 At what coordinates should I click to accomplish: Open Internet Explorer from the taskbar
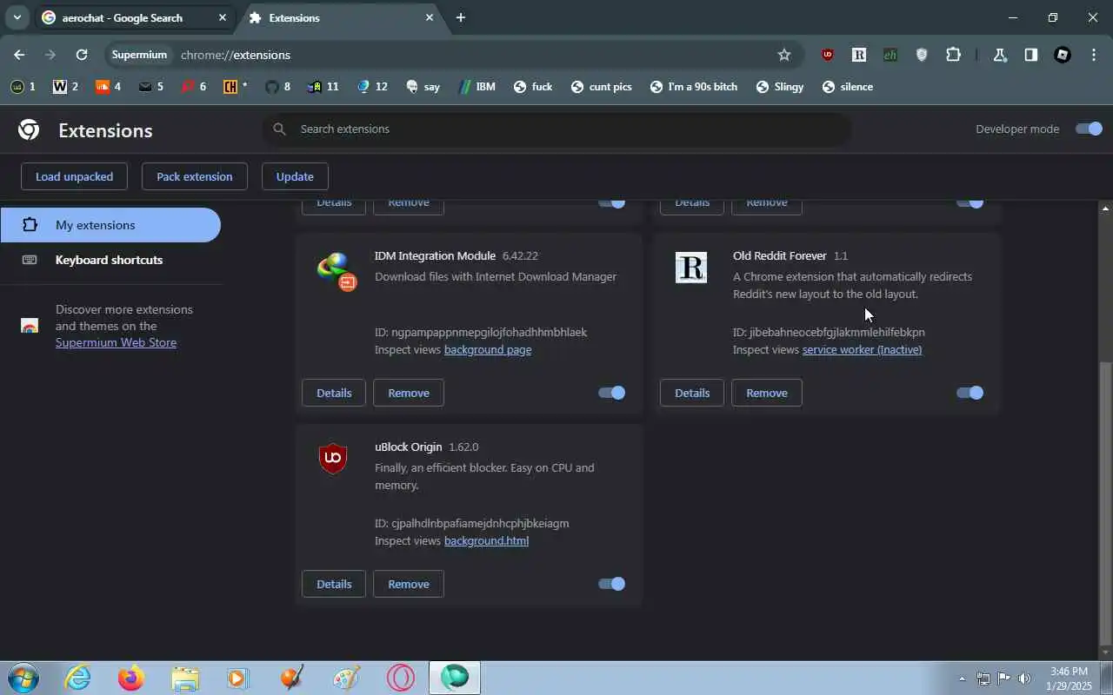coord(78,678)
